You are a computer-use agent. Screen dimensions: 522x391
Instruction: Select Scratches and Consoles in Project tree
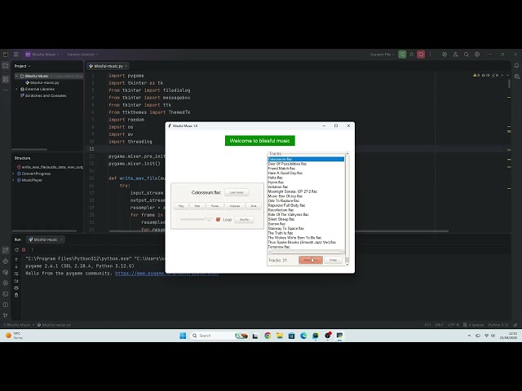[x=43, y=96]
